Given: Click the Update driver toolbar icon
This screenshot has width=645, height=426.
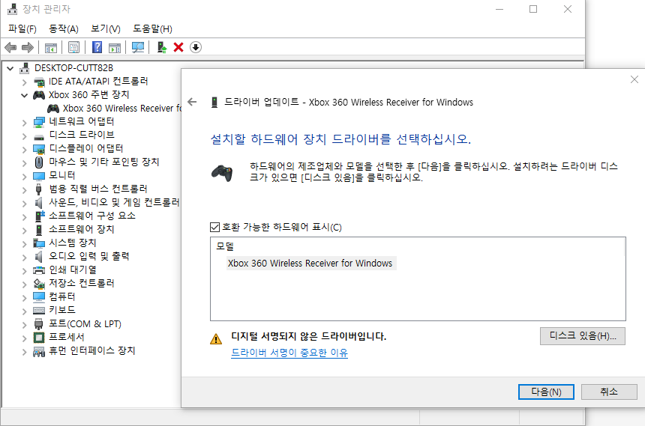Looking at the screenshot, I should tap(162, 48).
